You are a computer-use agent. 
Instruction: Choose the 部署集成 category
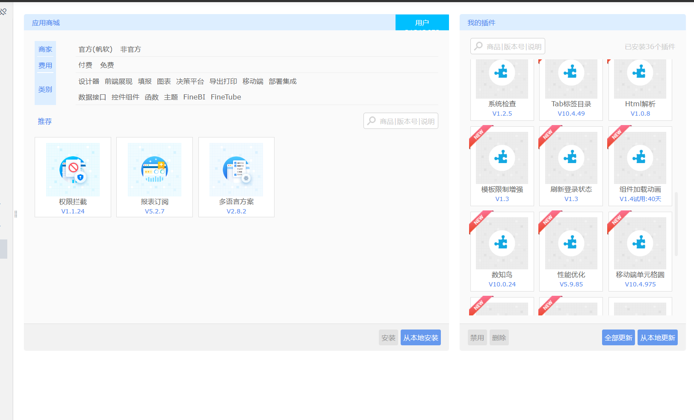tap(283, 82)
